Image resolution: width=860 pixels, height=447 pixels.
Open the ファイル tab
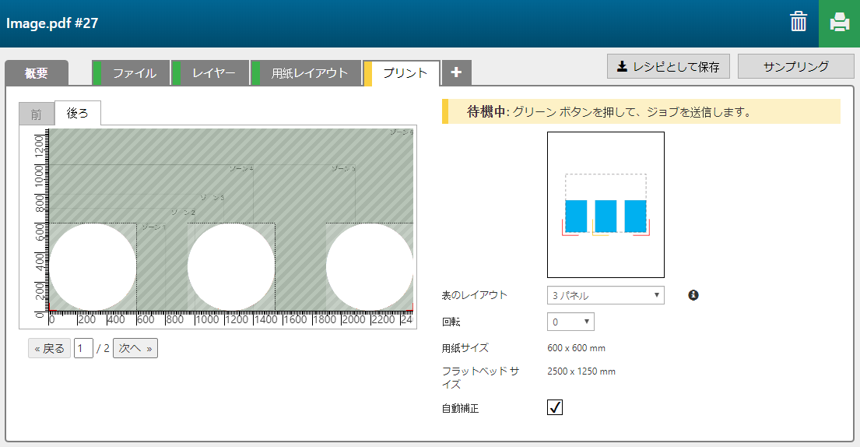point(134,73)
